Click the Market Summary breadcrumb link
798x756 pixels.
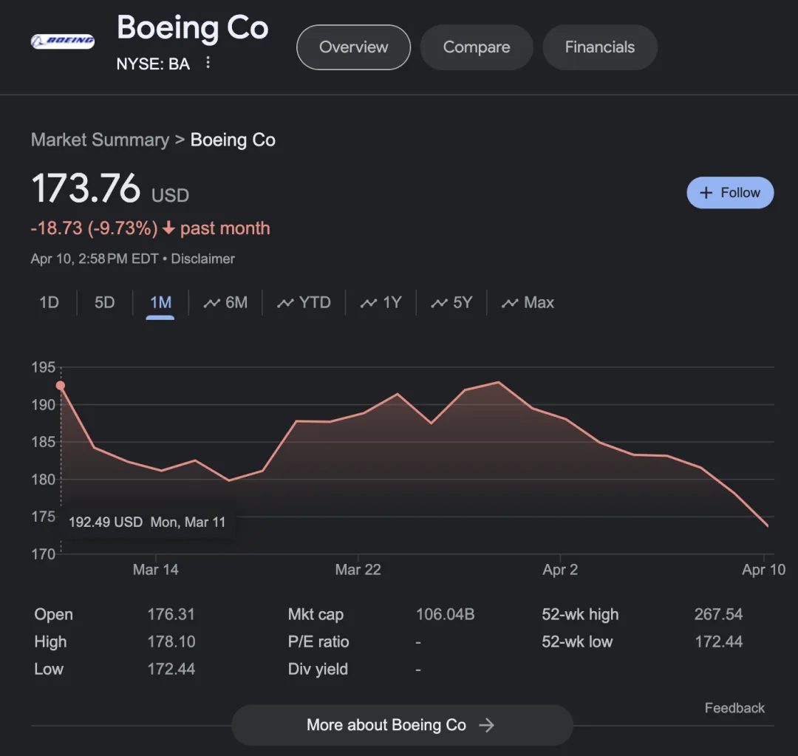coord(100,140)
